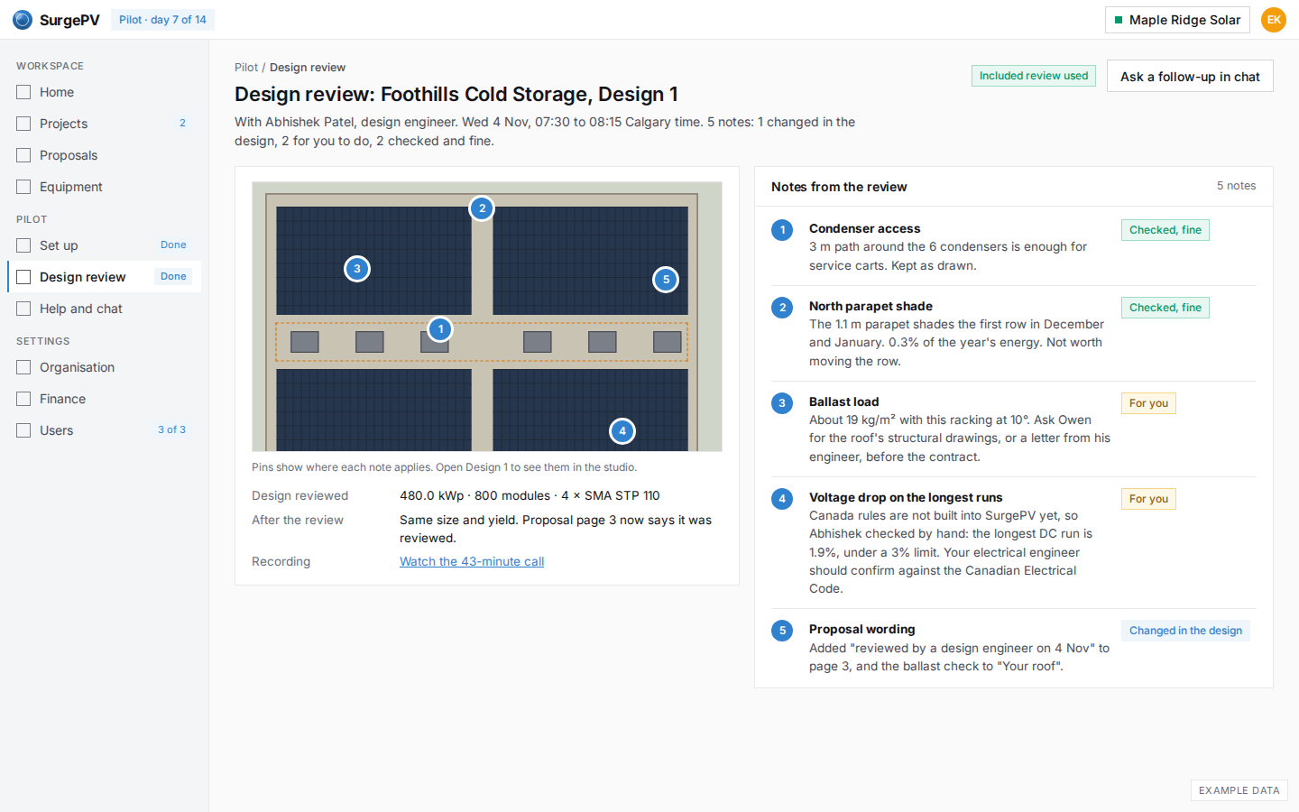1299x812 pixels.
Task: Click the Home icon in sidebar
Action: pyautogui.click(x=23, y=92)
